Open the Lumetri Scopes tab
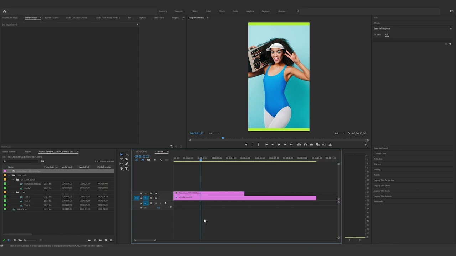The height and width of the screenshot is (256, 456). coord(52,18)
